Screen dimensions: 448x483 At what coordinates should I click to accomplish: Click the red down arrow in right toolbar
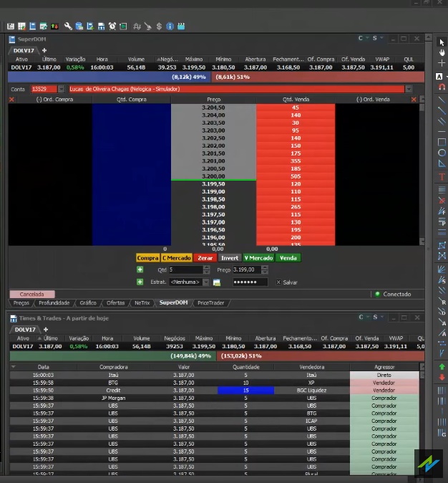tap(442, 378)
